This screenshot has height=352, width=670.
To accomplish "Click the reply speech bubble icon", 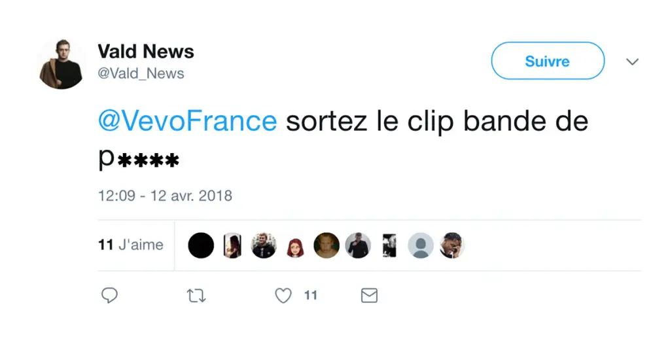I will pyautogui.click(x=109, y=295).
